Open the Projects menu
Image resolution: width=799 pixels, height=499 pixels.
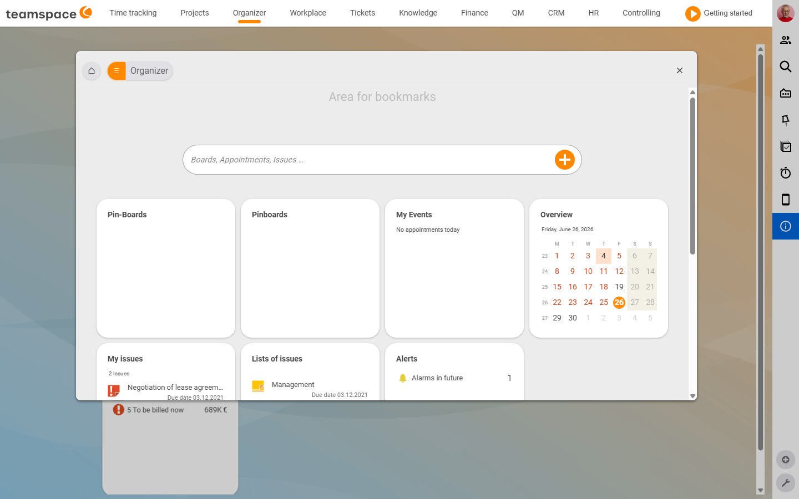[x=195, y=13]
